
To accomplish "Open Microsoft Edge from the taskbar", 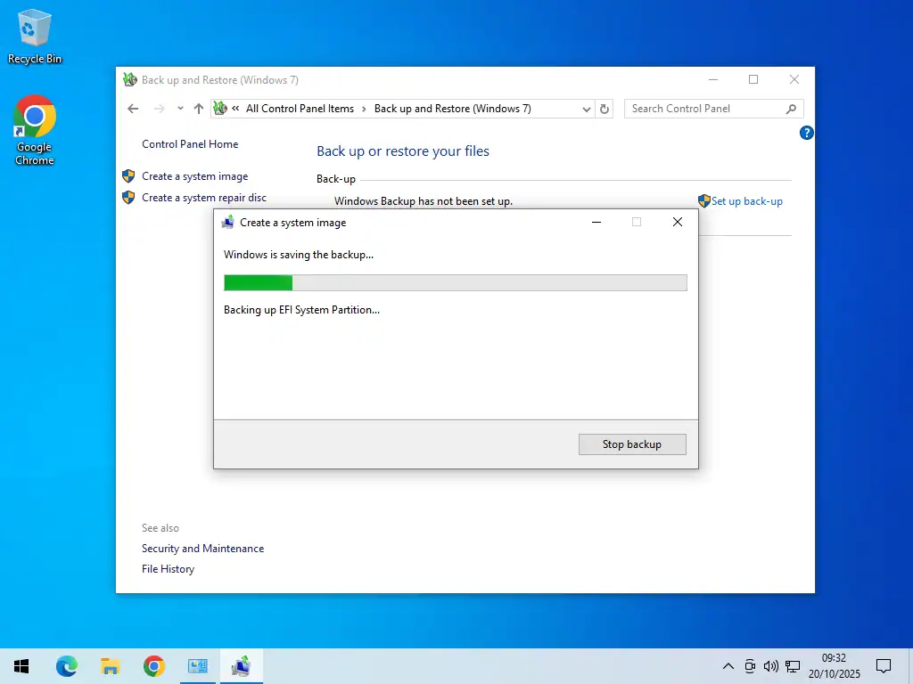I will 67,665.
